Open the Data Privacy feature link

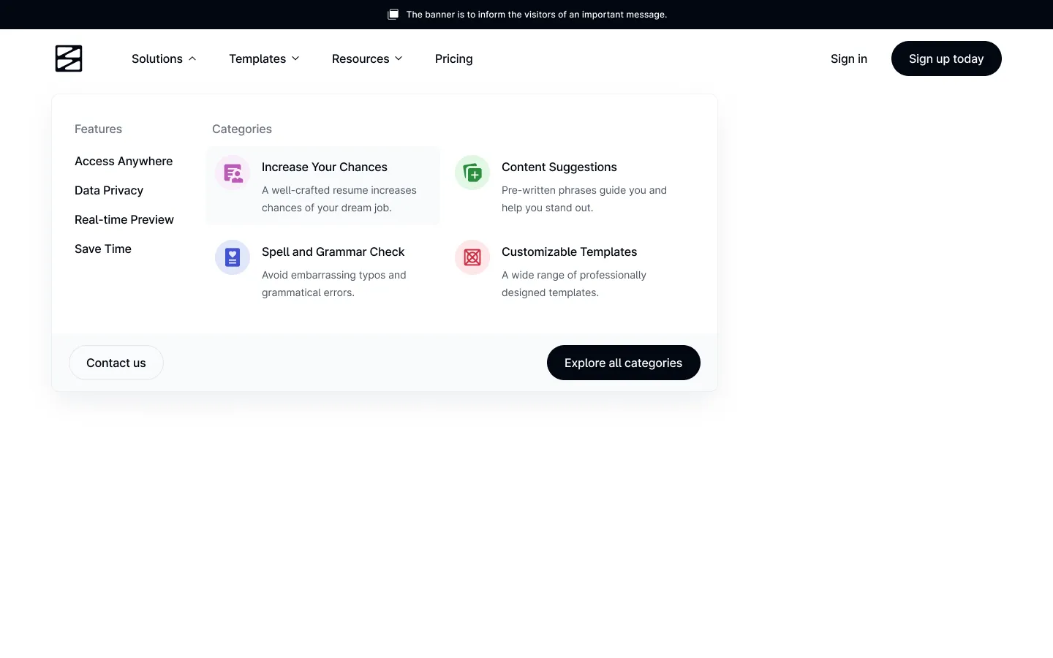pyautogui.click(x=109, y=190)
